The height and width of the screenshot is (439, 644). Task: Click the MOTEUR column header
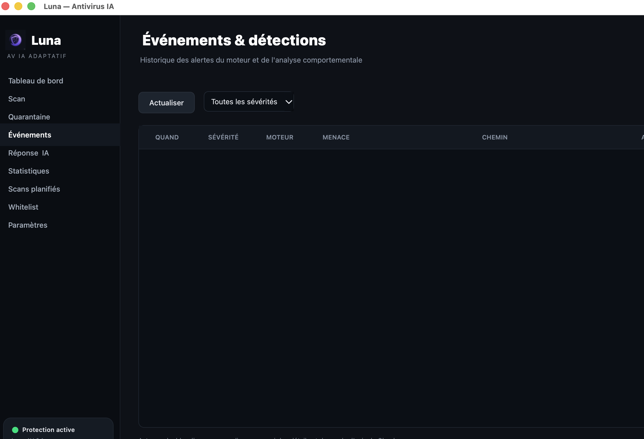(x=280, y=137)
